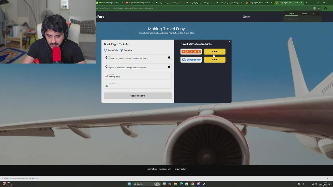Select the One Way radio button
The width and height of the screenshot is (333, 187).
coord(121,50)
